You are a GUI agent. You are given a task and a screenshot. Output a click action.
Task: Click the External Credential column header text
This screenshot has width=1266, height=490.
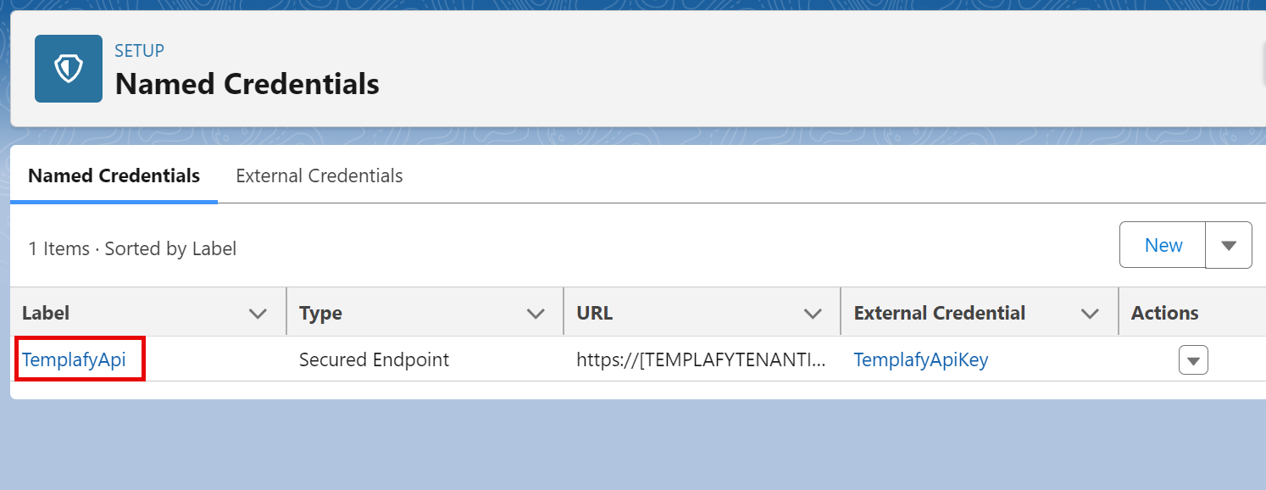(940, 313)
